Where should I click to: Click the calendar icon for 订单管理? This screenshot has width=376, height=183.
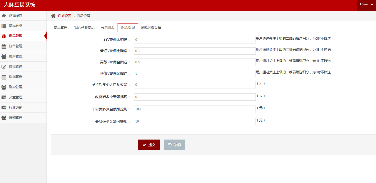[x=4, y=46]
